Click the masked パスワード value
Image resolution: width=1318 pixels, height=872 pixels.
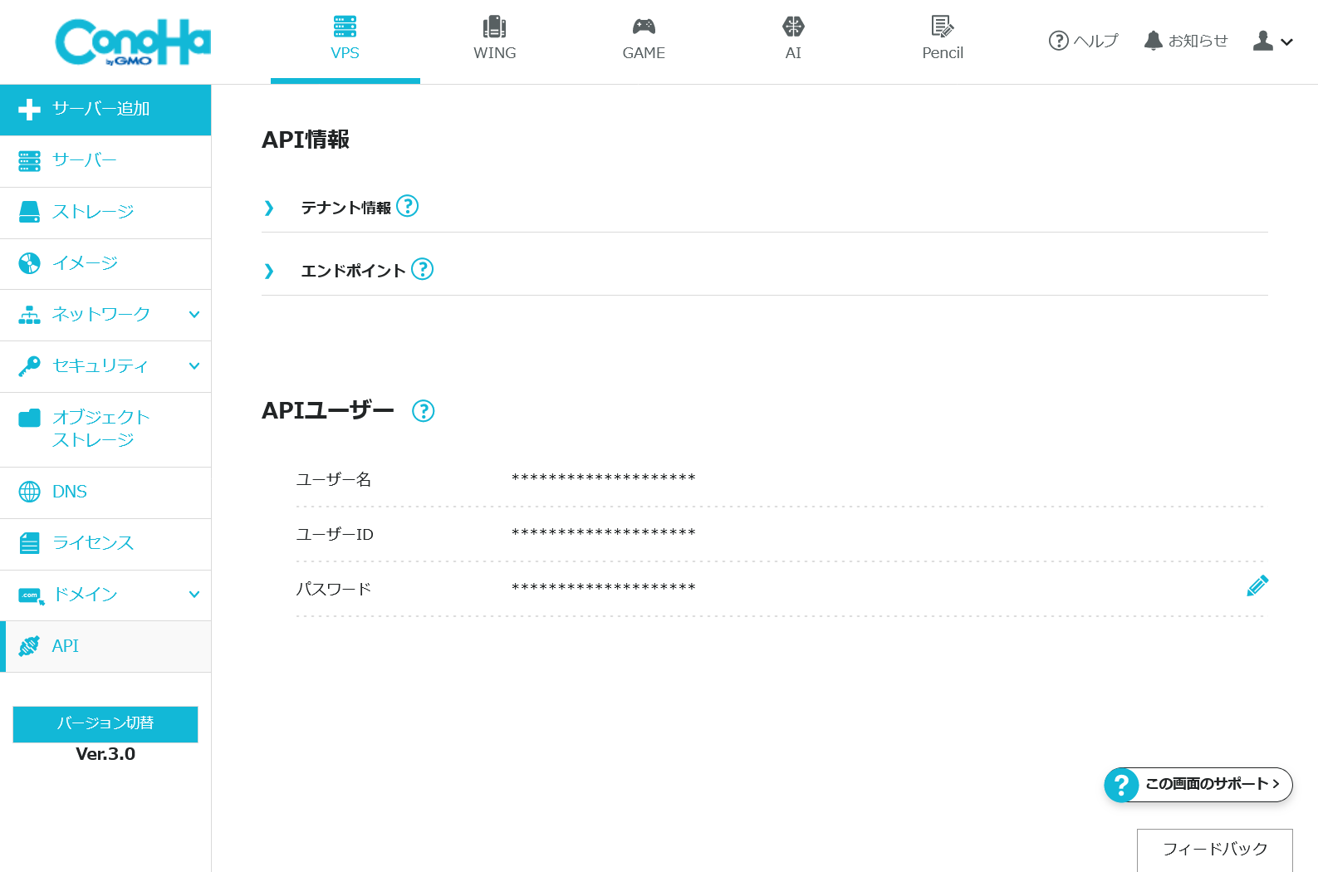click(604, 588)
